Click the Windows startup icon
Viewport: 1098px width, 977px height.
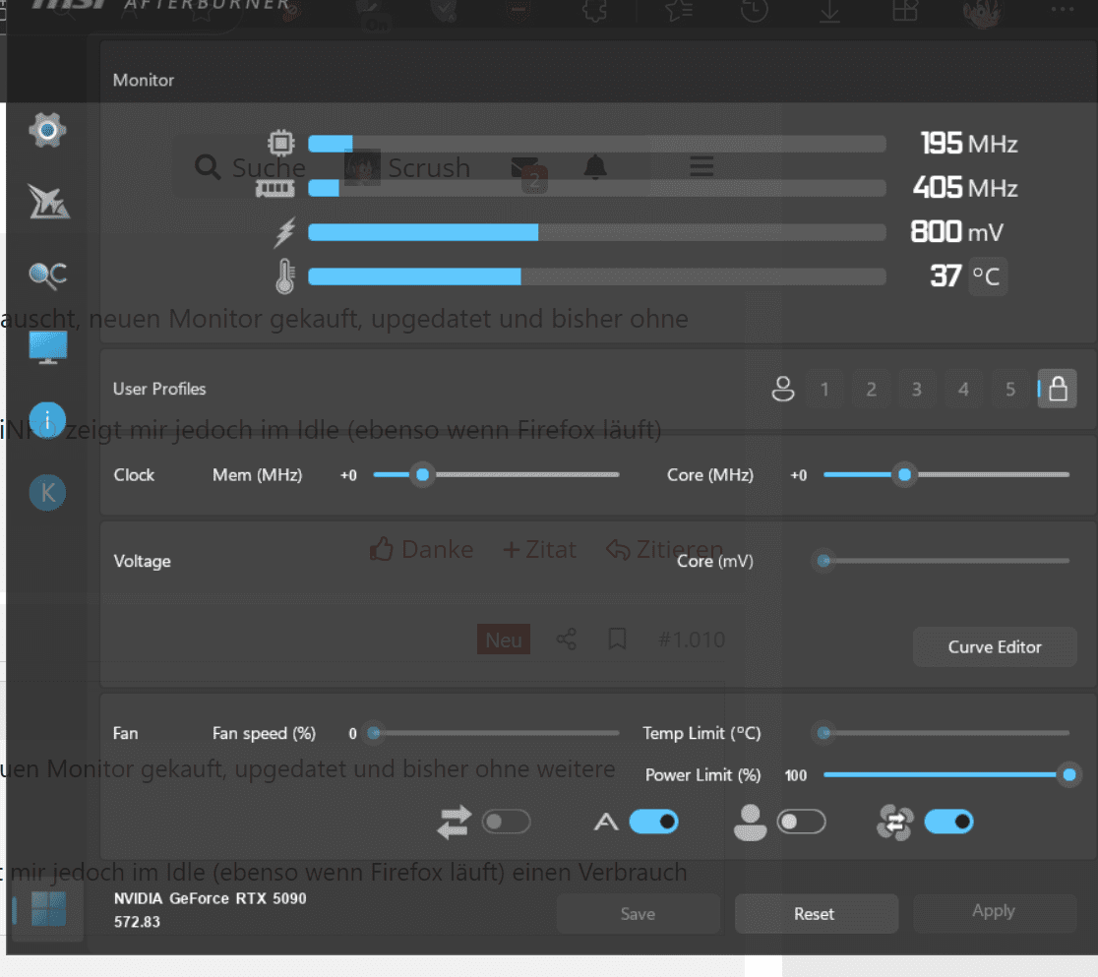(x=48, y=909)
